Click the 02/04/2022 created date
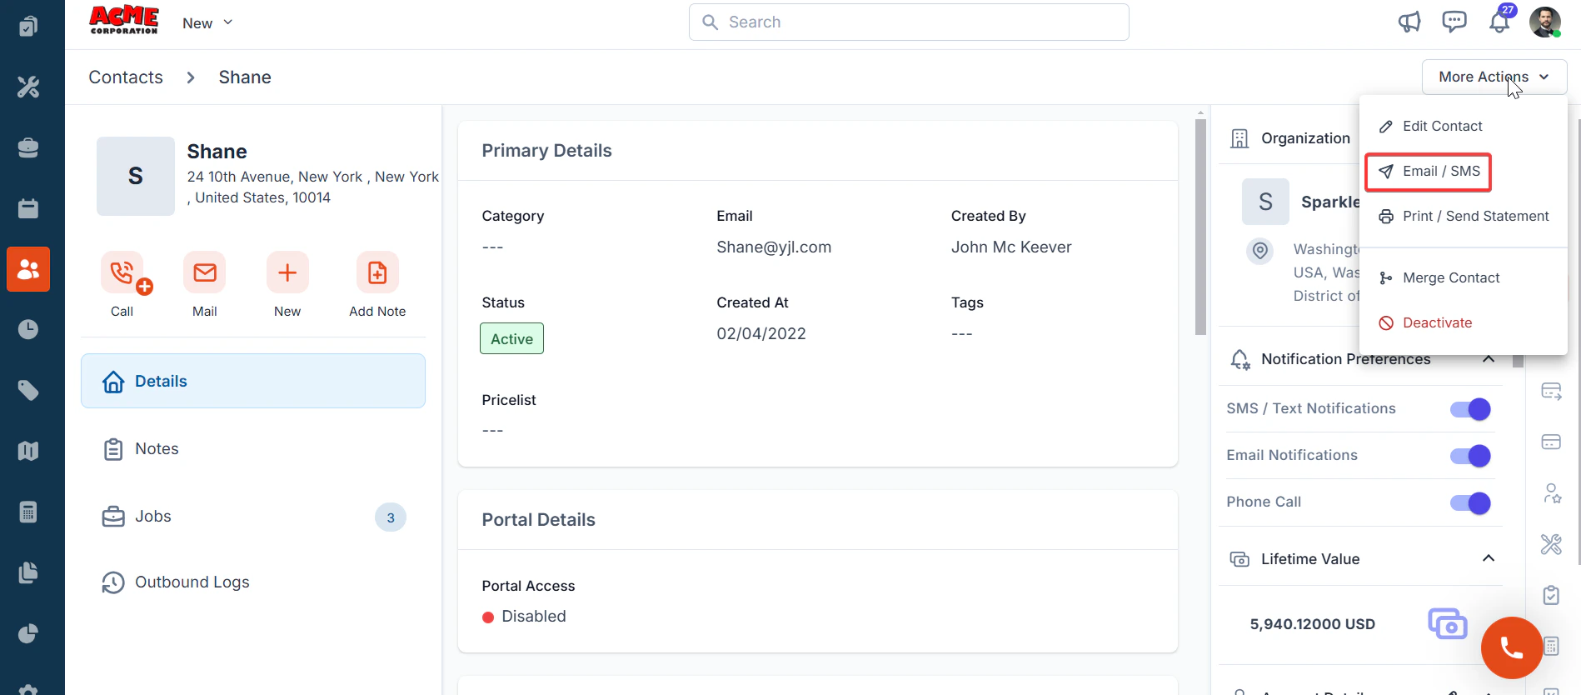Viewport: 1581px width, 695px height. [x=761, y=333]
